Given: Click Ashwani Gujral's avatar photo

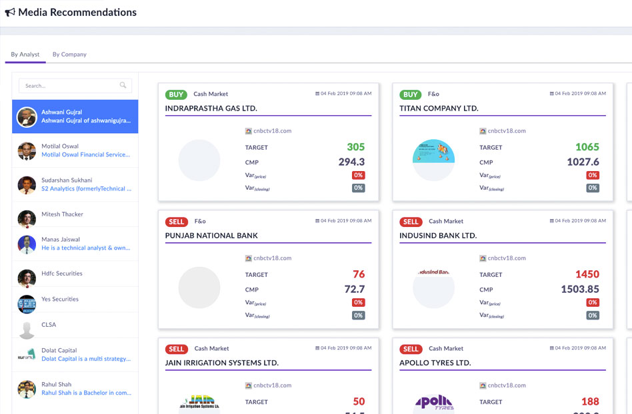Looking at the screenshot, I should tap(27, 116).
